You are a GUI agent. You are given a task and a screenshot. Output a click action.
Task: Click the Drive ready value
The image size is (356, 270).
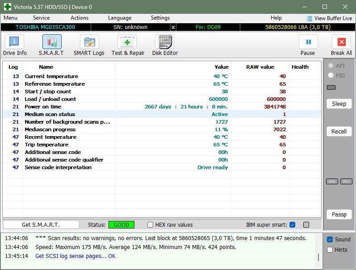tap(213, 167)
